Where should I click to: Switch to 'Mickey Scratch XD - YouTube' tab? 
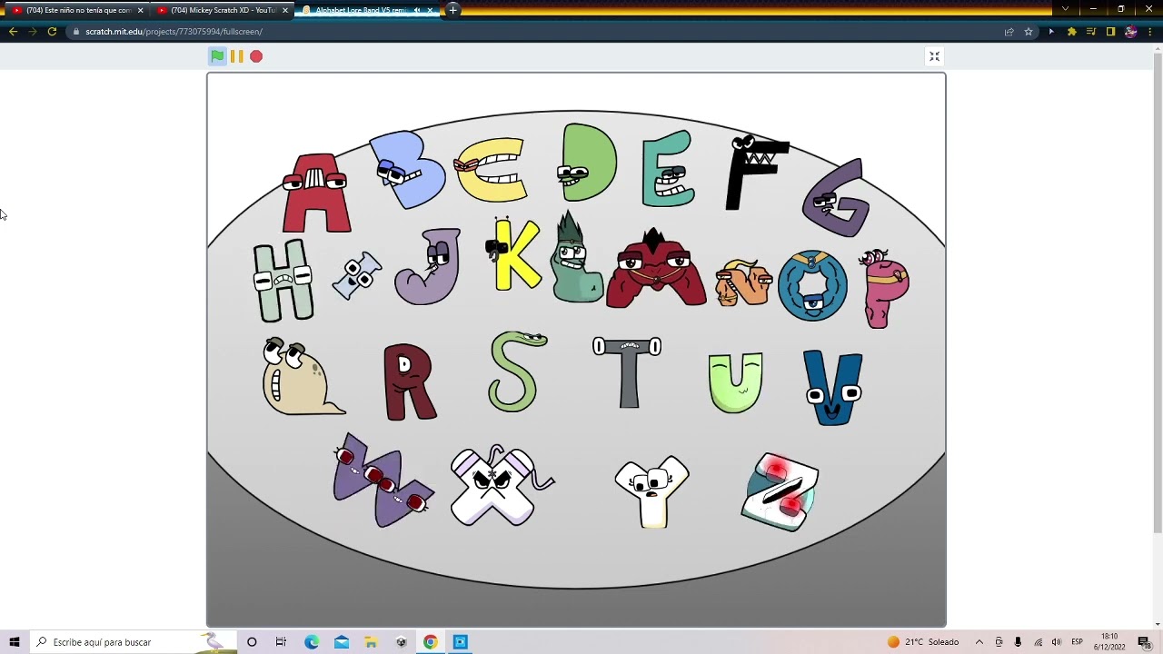pyautogui.click(x=223, y=10)
